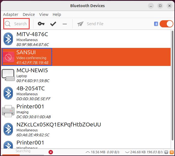The width and height of the screenshot is (175, 156).
Task: Toggle the Bluetooth power switch off
Action: pyautogui.click(x=166, y=24)
